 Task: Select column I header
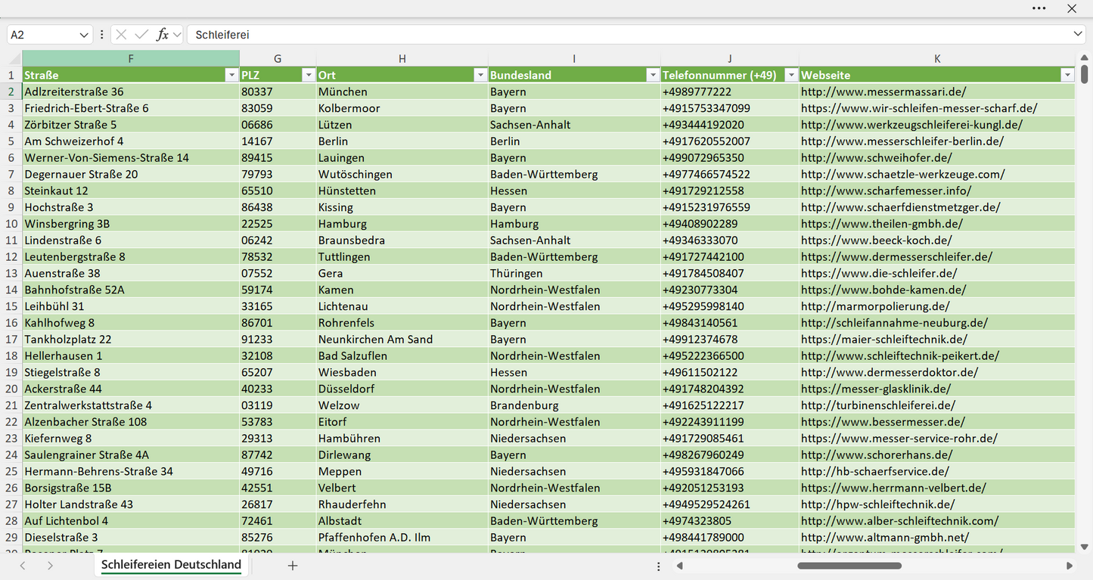[574, 58]
